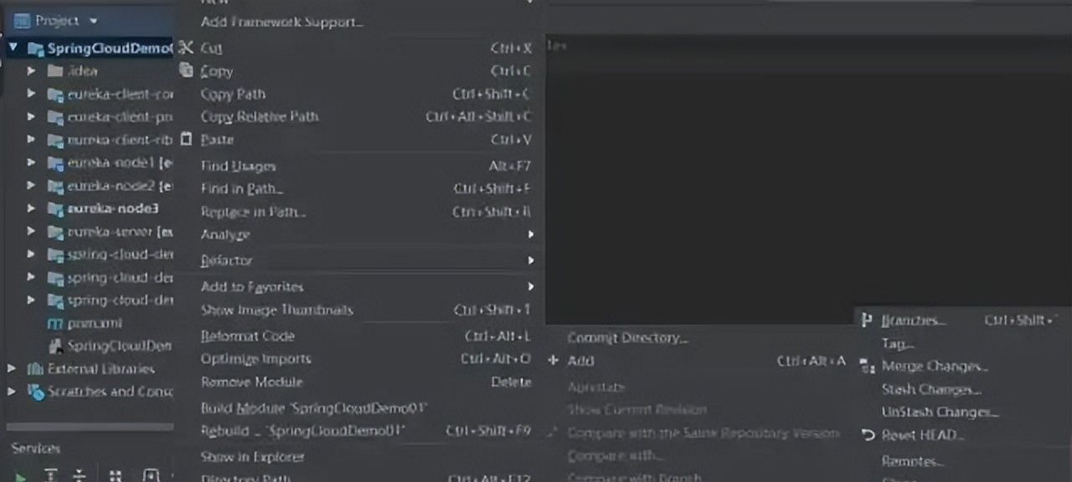Select the eureka-node3 module in tree
This screenshot has height=482, width=1072.
112,208
